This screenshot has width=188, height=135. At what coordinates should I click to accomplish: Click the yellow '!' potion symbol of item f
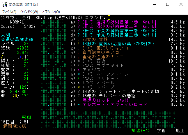click(x=79, y=44)
